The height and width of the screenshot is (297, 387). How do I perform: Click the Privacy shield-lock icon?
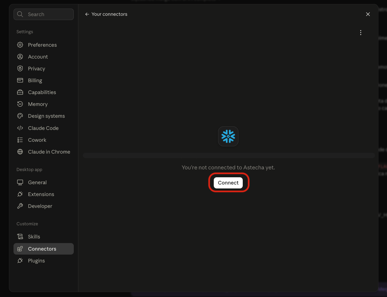20,68
